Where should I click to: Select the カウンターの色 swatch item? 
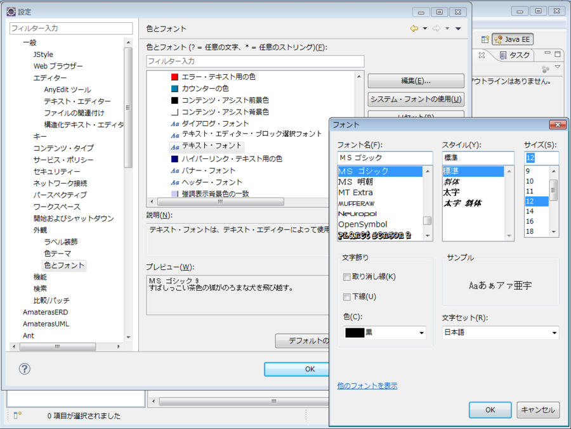(x=200, y=89)
